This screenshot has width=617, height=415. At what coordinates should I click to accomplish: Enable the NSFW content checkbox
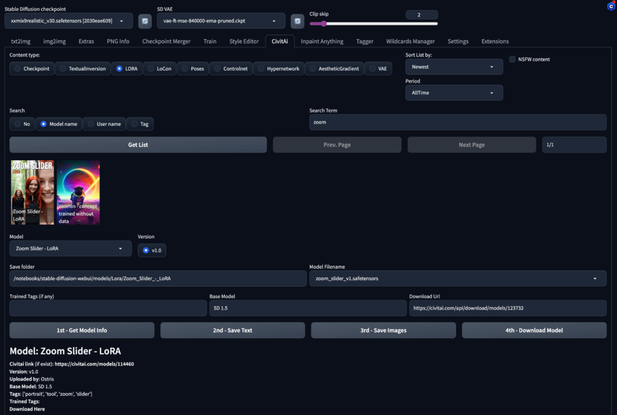pos(513,60)
